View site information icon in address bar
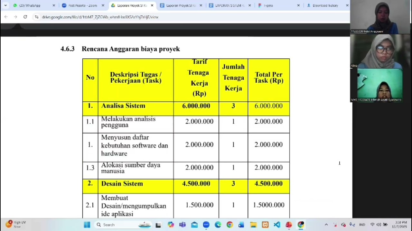The width and height of the screenshot is (412, 231). 36,17
